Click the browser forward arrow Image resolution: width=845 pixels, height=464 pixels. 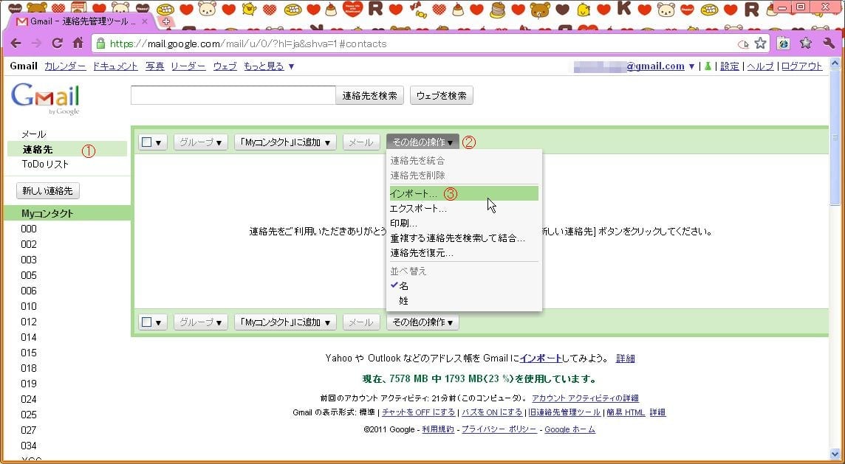[36, 44]
